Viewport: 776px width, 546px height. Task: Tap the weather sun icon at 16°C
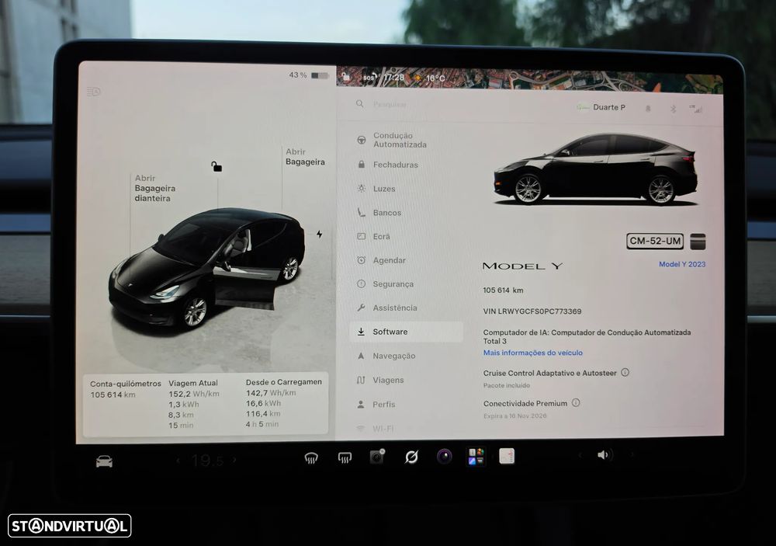[x=418, y=78]
